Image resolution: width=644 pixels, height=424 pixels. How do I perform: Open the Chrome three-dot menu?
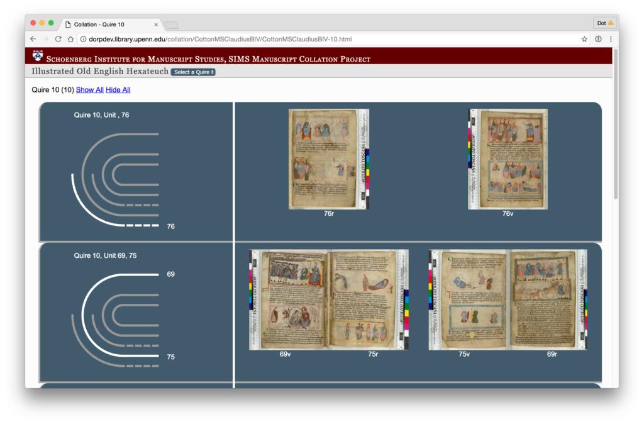(x=611, y=39)
